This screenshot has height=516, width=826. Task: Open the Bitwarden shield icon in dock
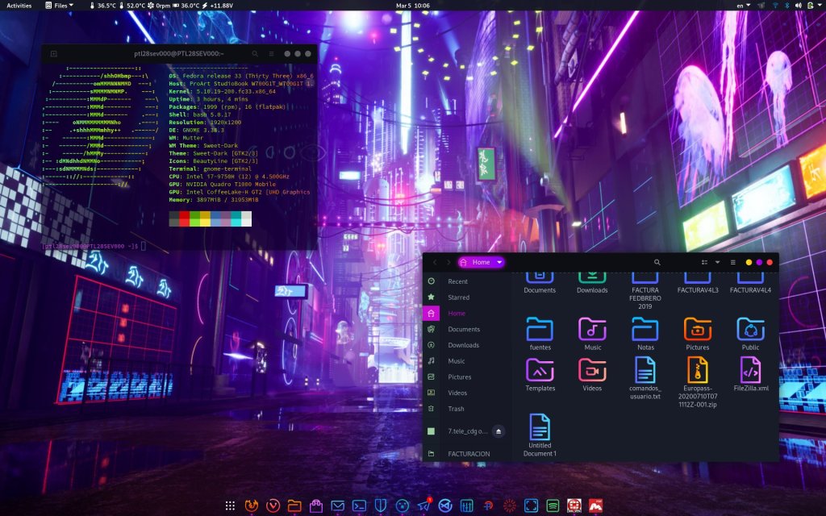(381, 506)
